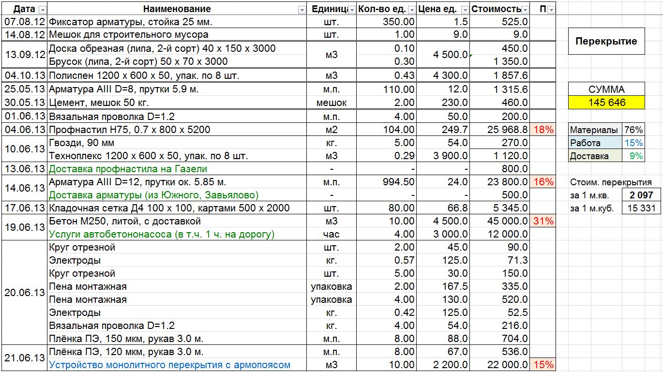663x372 pixels.
Task: Select the Доставка арматуры (из Южного, Завьялово) cell
Action: [x=177, y=195]
